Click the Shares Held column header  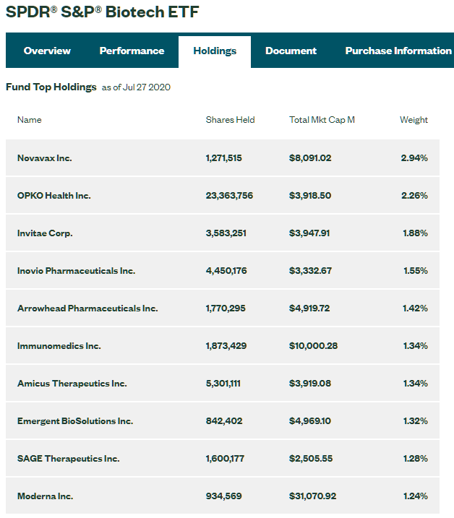(230, 120)
